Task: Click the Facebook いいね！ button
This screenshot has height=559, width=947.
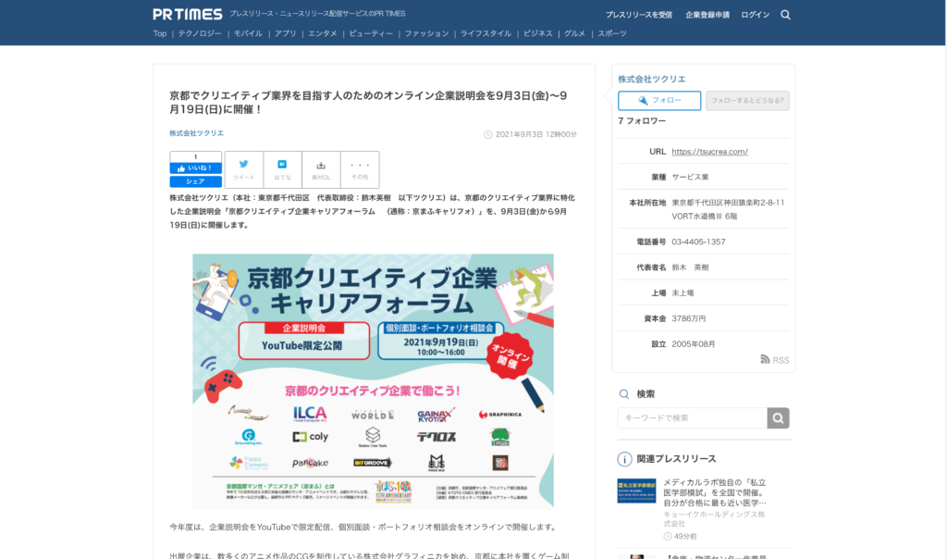Action: tap(196, 168)
